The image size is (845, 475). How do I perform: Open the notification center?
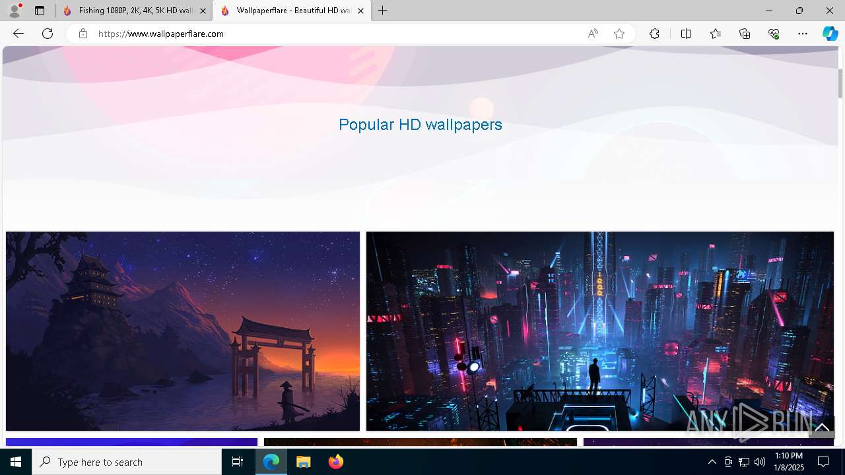(824, 462)
